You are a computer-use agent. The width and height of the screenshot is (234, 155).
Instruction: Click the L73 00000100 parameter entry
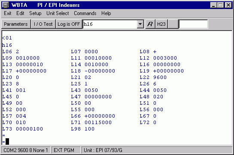[22, 129]
